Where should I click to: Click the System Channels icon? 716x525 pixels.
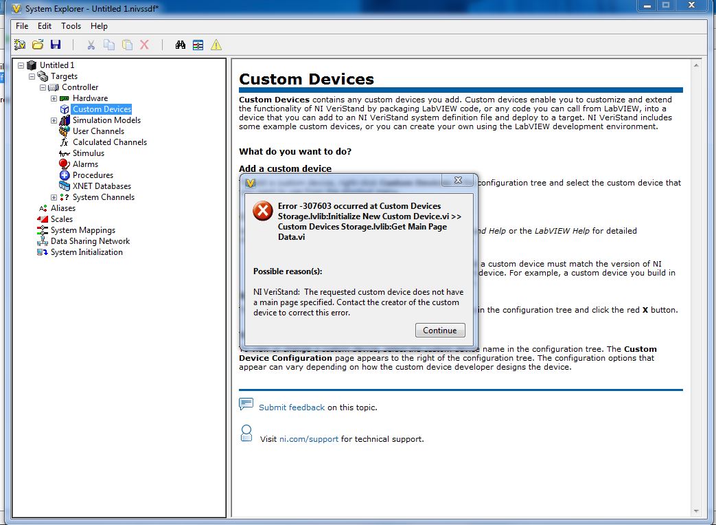65,197
